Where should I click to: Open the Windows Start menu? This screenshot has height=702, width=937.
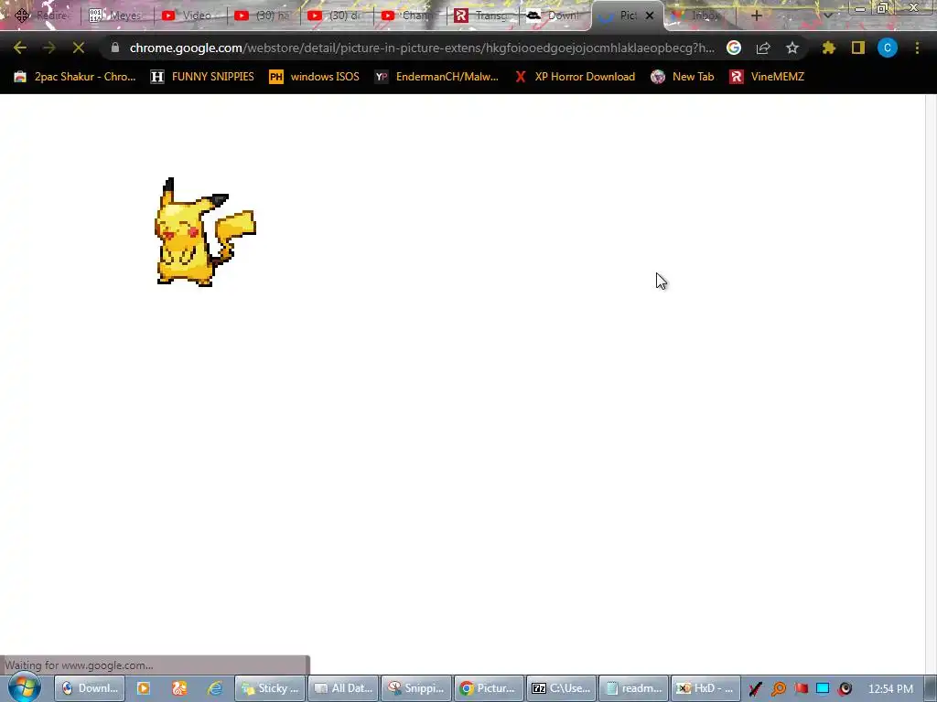tap(24, 688)
